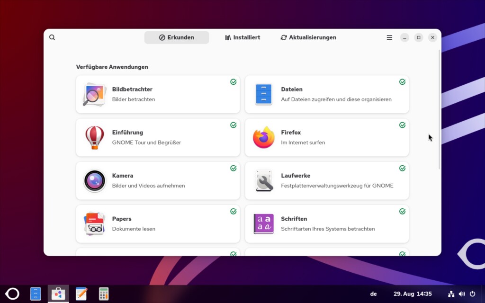Switch to the Erkunden tab
This screenshot has width=485, height=303.
pos(177,37)
